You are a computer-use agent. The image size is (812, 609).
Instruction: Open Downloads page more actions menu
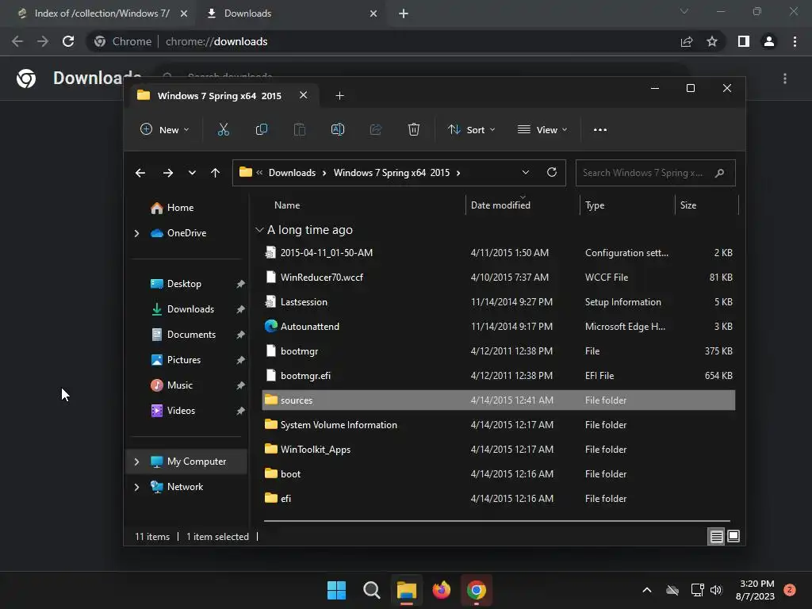[x=785, y=79]
